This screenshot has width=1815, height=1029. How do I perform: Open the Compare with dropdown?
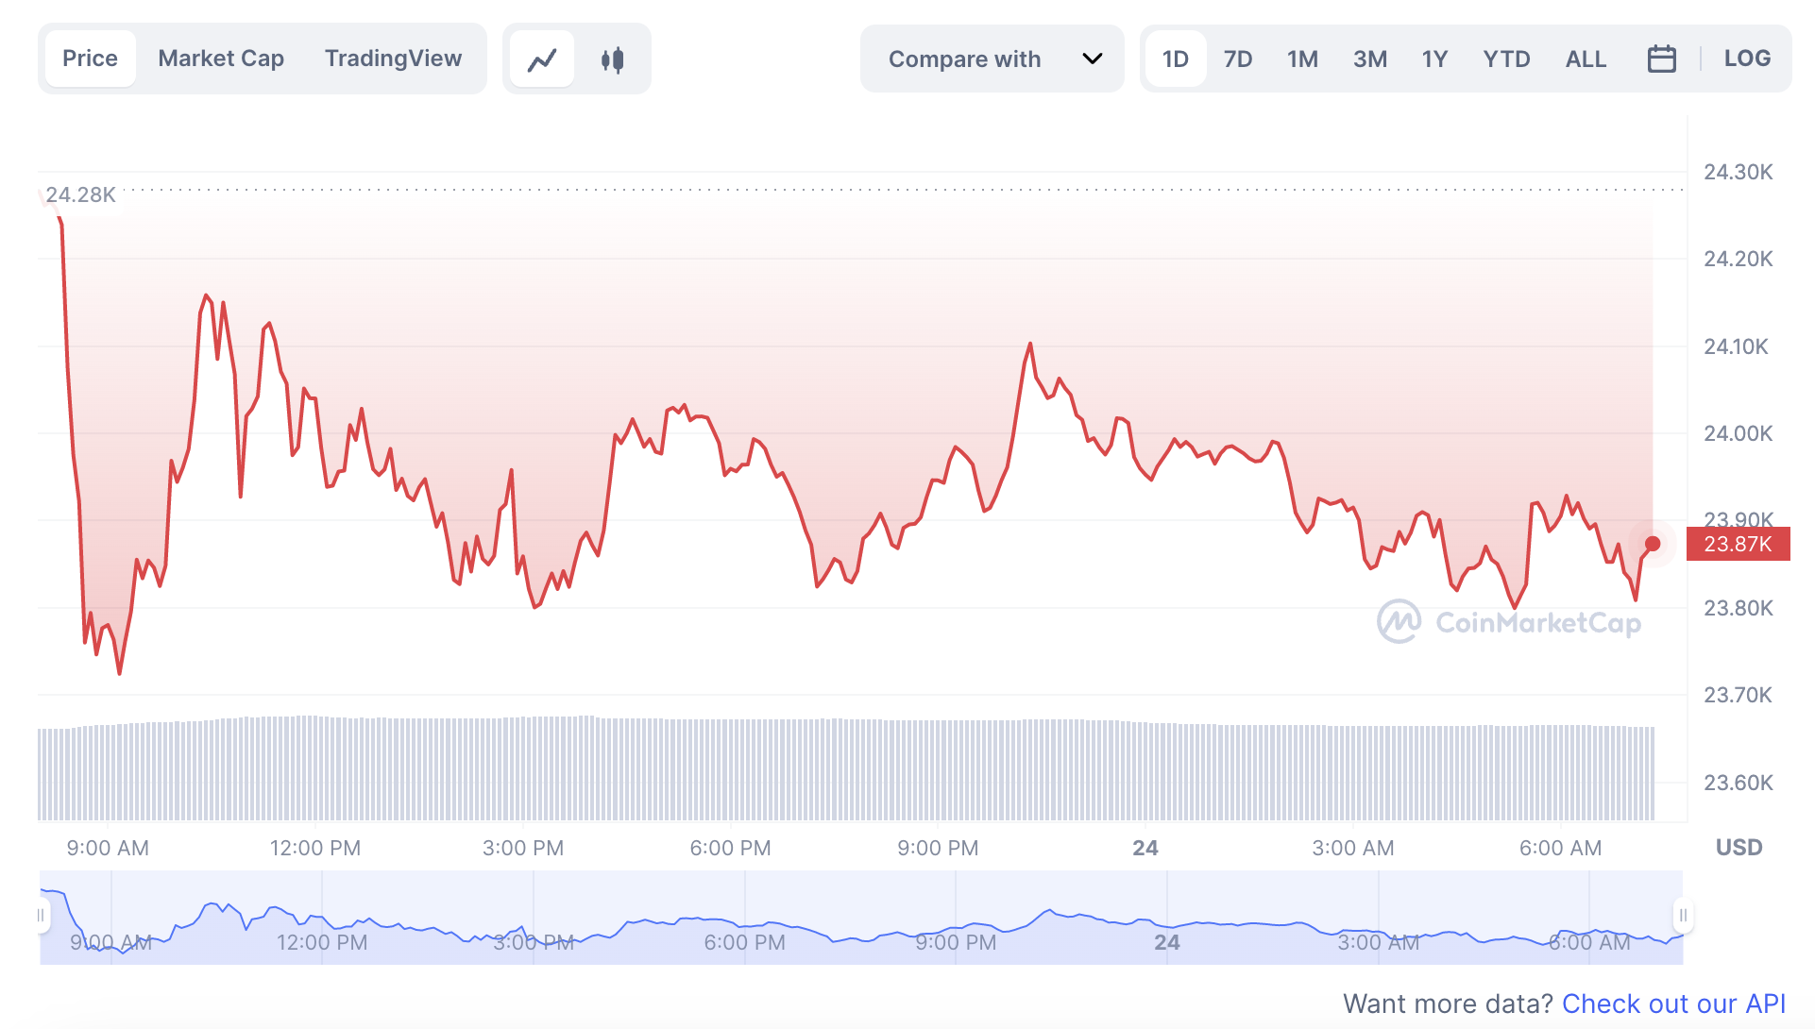tap(964, 59)
